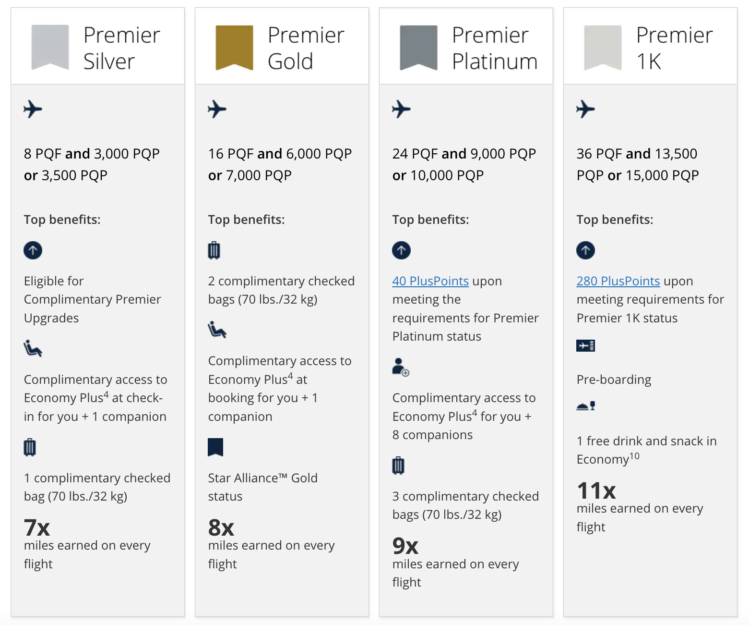Image resolution: width=749 pixels, height=625 pixels.
Task: Click the upgrade arrow icon in Silver column
Action: (33, 250)
